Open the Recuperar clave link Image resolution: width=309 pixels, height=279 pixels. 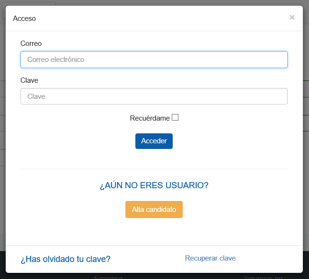pyautogui.click(x=210, y=258)
